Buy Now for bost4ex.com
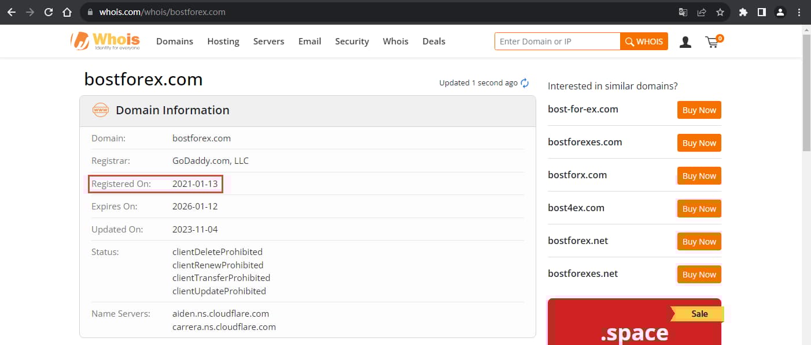The height and width of the screenshot is (345, 811). [699, 209]
